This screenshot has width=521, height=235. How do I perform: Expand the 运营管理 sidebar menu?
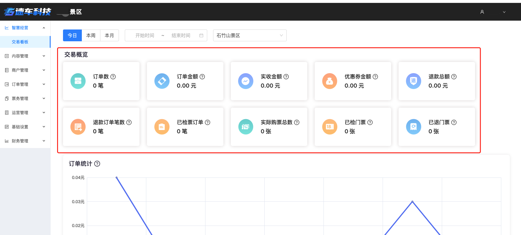pos(44,113)
